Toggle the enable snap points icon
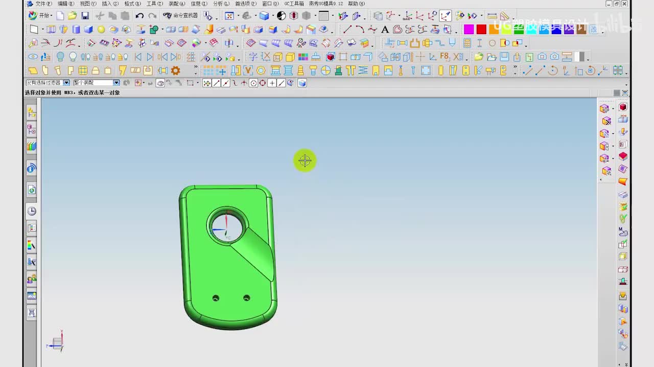The image size is (654, 367). (x=206, y=83)
